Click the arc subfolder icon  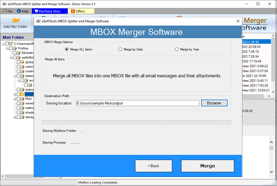(26, 80)
